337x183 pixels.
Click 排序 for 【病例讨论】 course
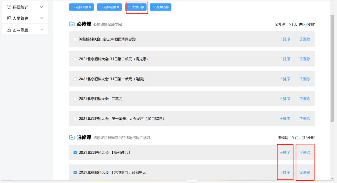coord(285,153)
